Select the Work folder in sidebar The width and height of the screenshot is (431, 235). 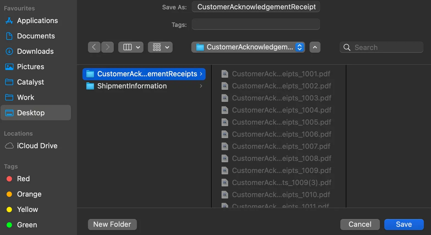click(36, 97)
